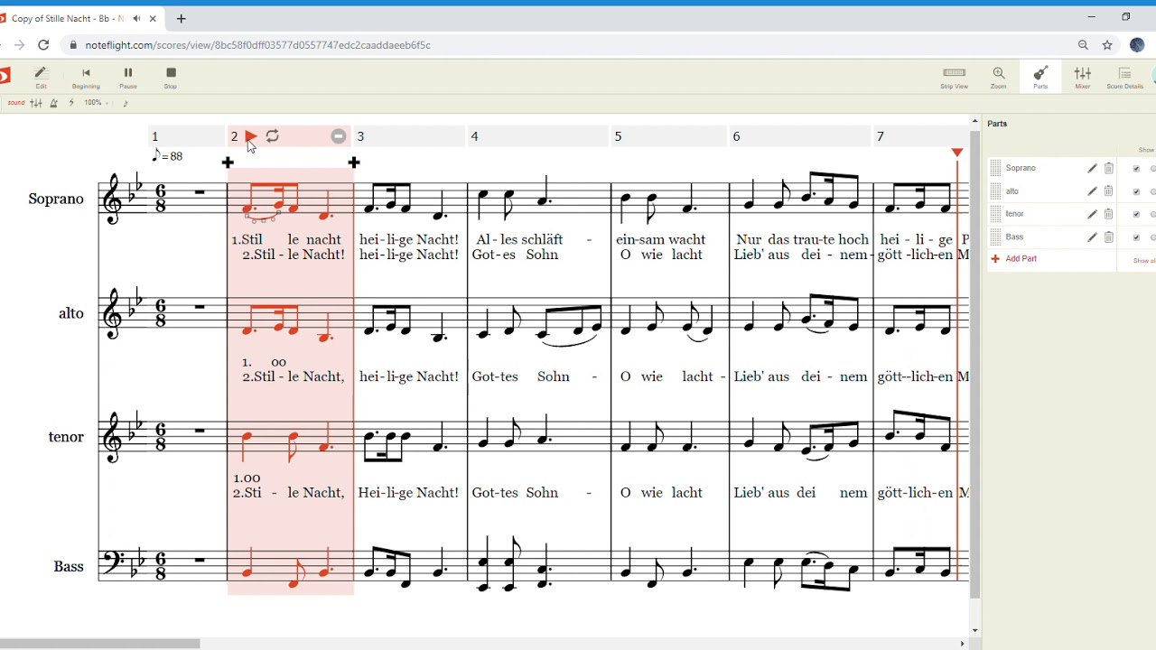Screen dimensions: 1156x650
Task: Select the measure 4 header
Action: click(538, 136)
